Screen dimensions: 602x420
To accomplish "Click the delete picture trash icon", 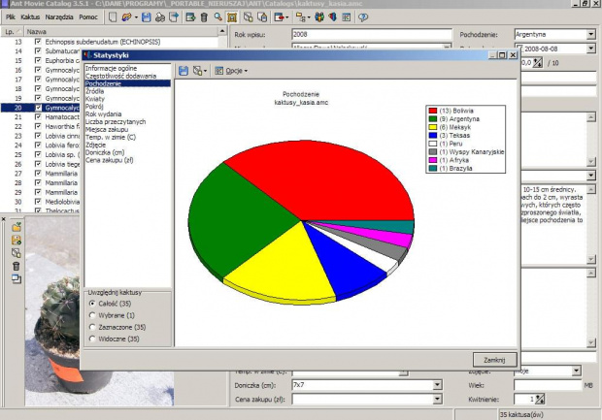I will pyautogui.click(x=16, y=266).
